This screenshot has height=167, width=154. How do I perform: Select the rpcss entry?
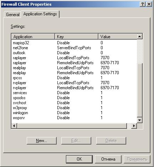[74, 78]
